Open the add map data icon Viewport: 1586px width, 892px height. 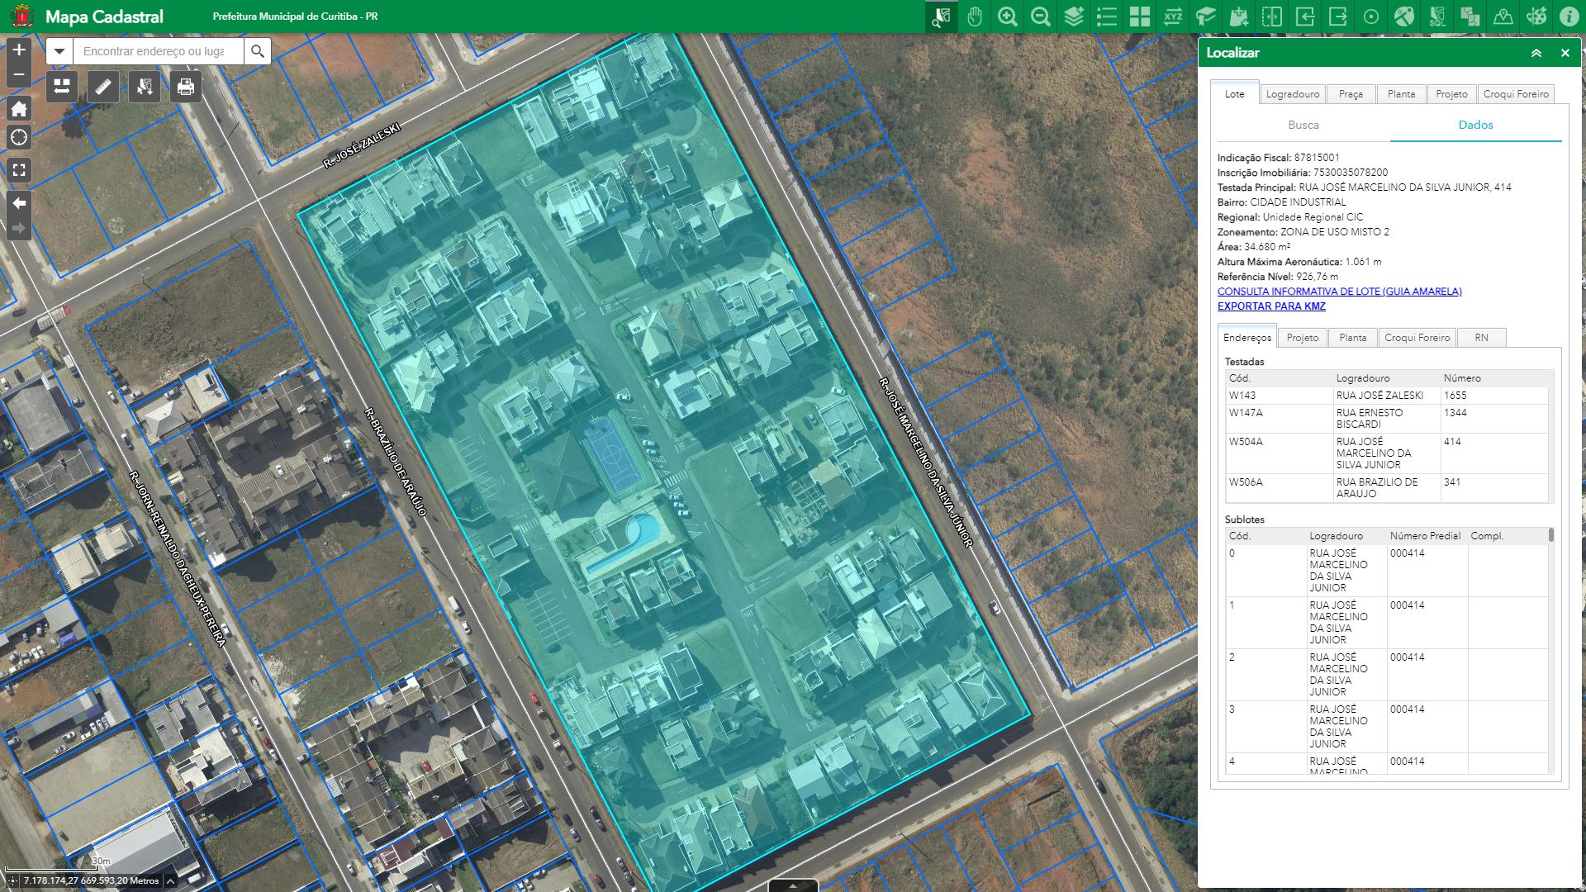point(1239,17)
